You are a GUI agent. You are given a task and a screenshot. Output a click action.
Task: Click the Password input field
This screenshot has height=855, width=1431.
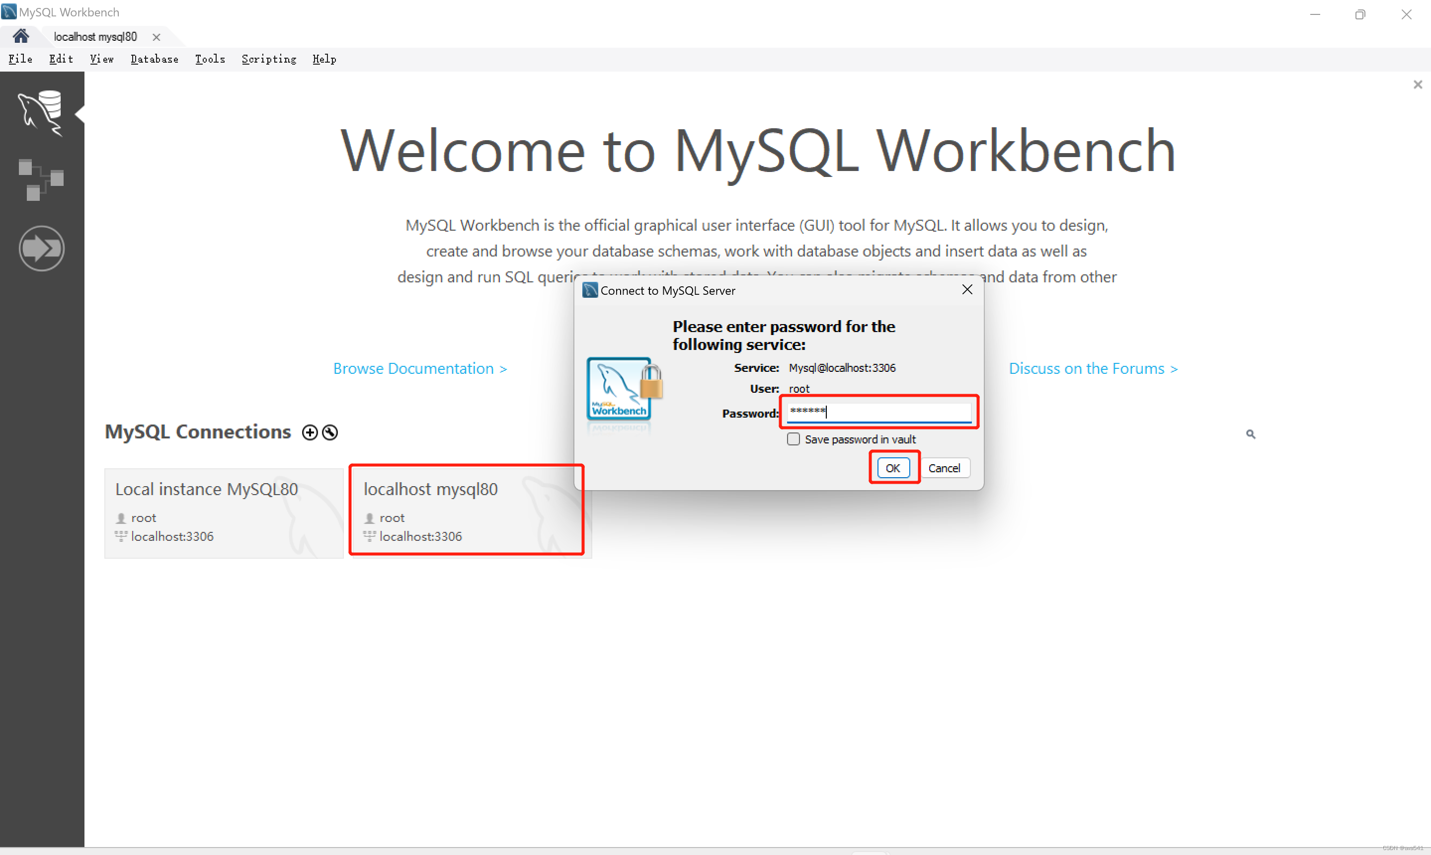879,412
